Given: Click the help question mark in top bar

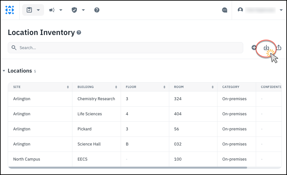Looking at the screenshot, I should [x=97, y=10].
